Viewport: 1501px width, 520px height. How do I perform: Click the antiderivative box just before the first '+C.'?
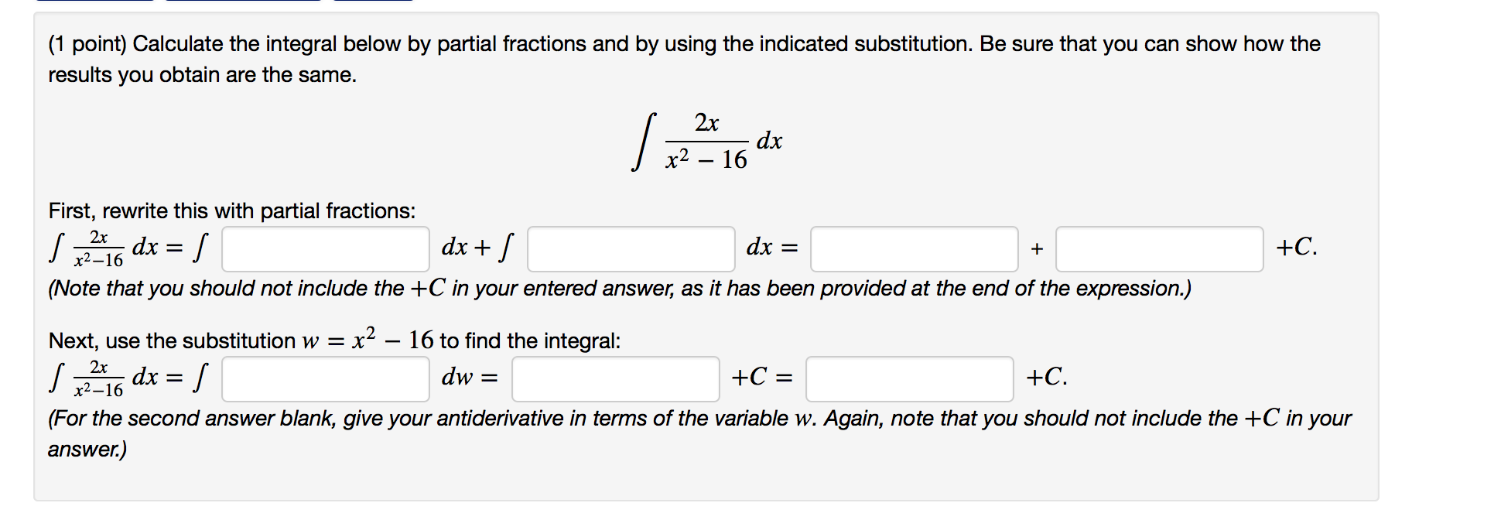1160,248
